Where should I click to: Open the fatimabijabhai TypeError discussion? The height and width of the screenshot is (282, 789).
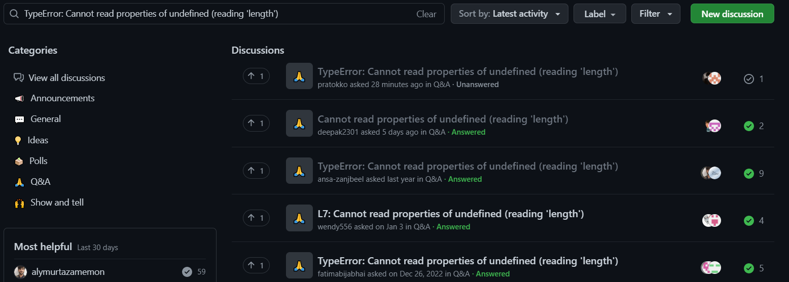point(468,261)
